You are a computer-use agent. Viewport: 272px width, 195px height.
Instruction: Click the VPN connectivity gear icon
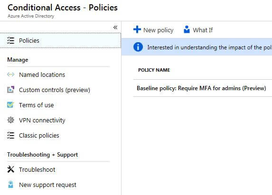(x=10, y=120)
